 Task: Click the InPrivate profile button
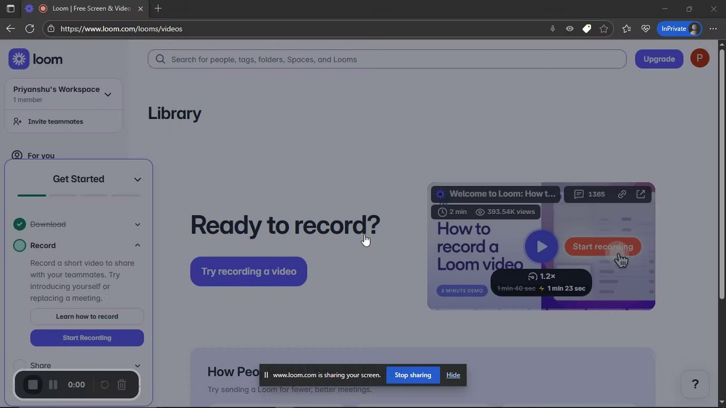(x=680, y=28)
